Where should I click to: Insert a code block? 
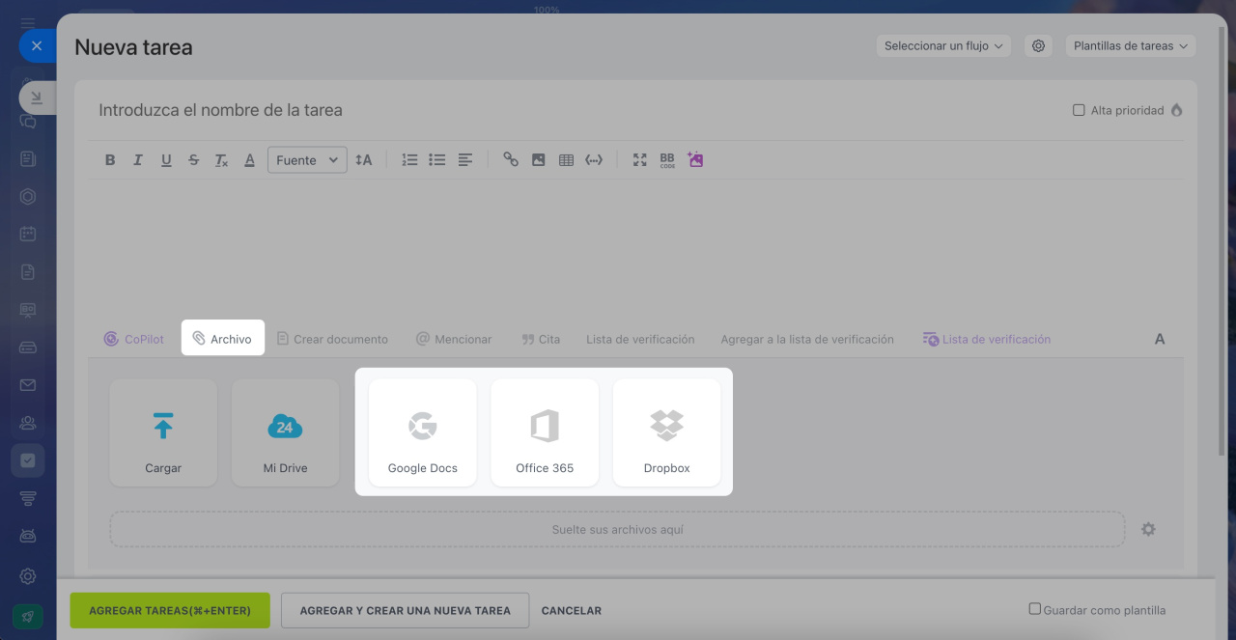(x=594, y=160)
